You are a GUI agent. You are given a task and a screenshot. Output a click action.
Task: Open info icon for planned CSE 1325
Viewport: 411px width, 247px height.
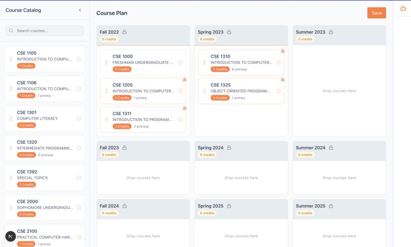(x=278, y=91)
